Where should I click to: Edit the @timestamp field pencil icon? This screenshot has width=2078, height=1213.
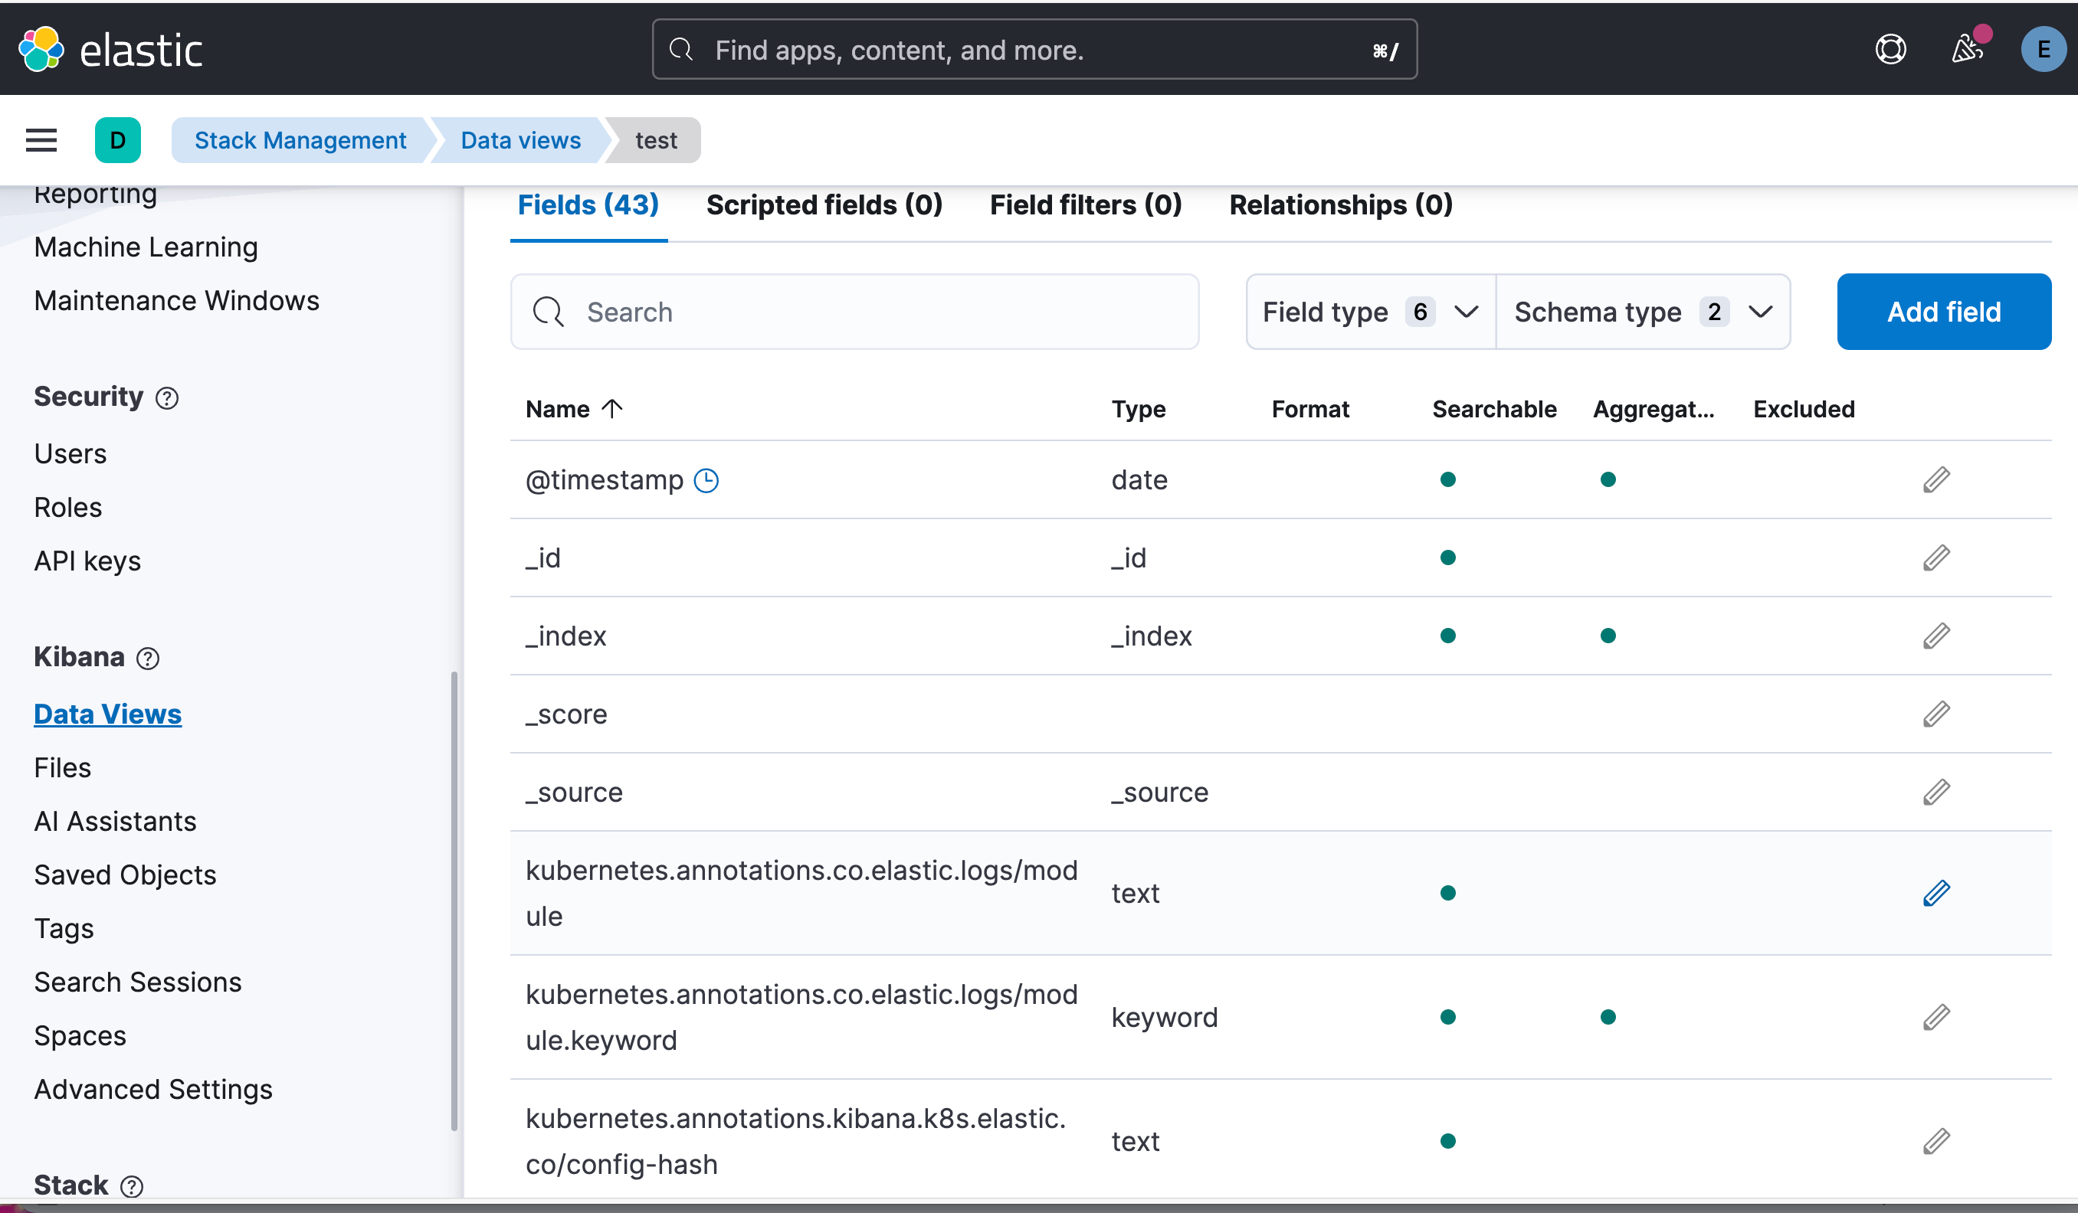pos(1935,479)
